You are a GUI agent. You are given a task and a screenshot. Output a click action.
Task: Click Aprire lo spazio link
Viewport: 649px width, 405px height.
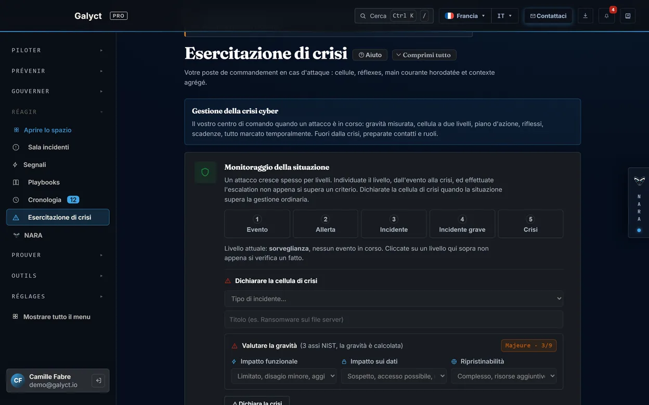point(47,130)
